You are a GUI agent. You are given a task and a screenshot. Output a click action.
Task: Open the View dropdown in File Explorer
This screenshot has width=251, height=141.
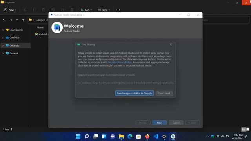tap(104, 10)
